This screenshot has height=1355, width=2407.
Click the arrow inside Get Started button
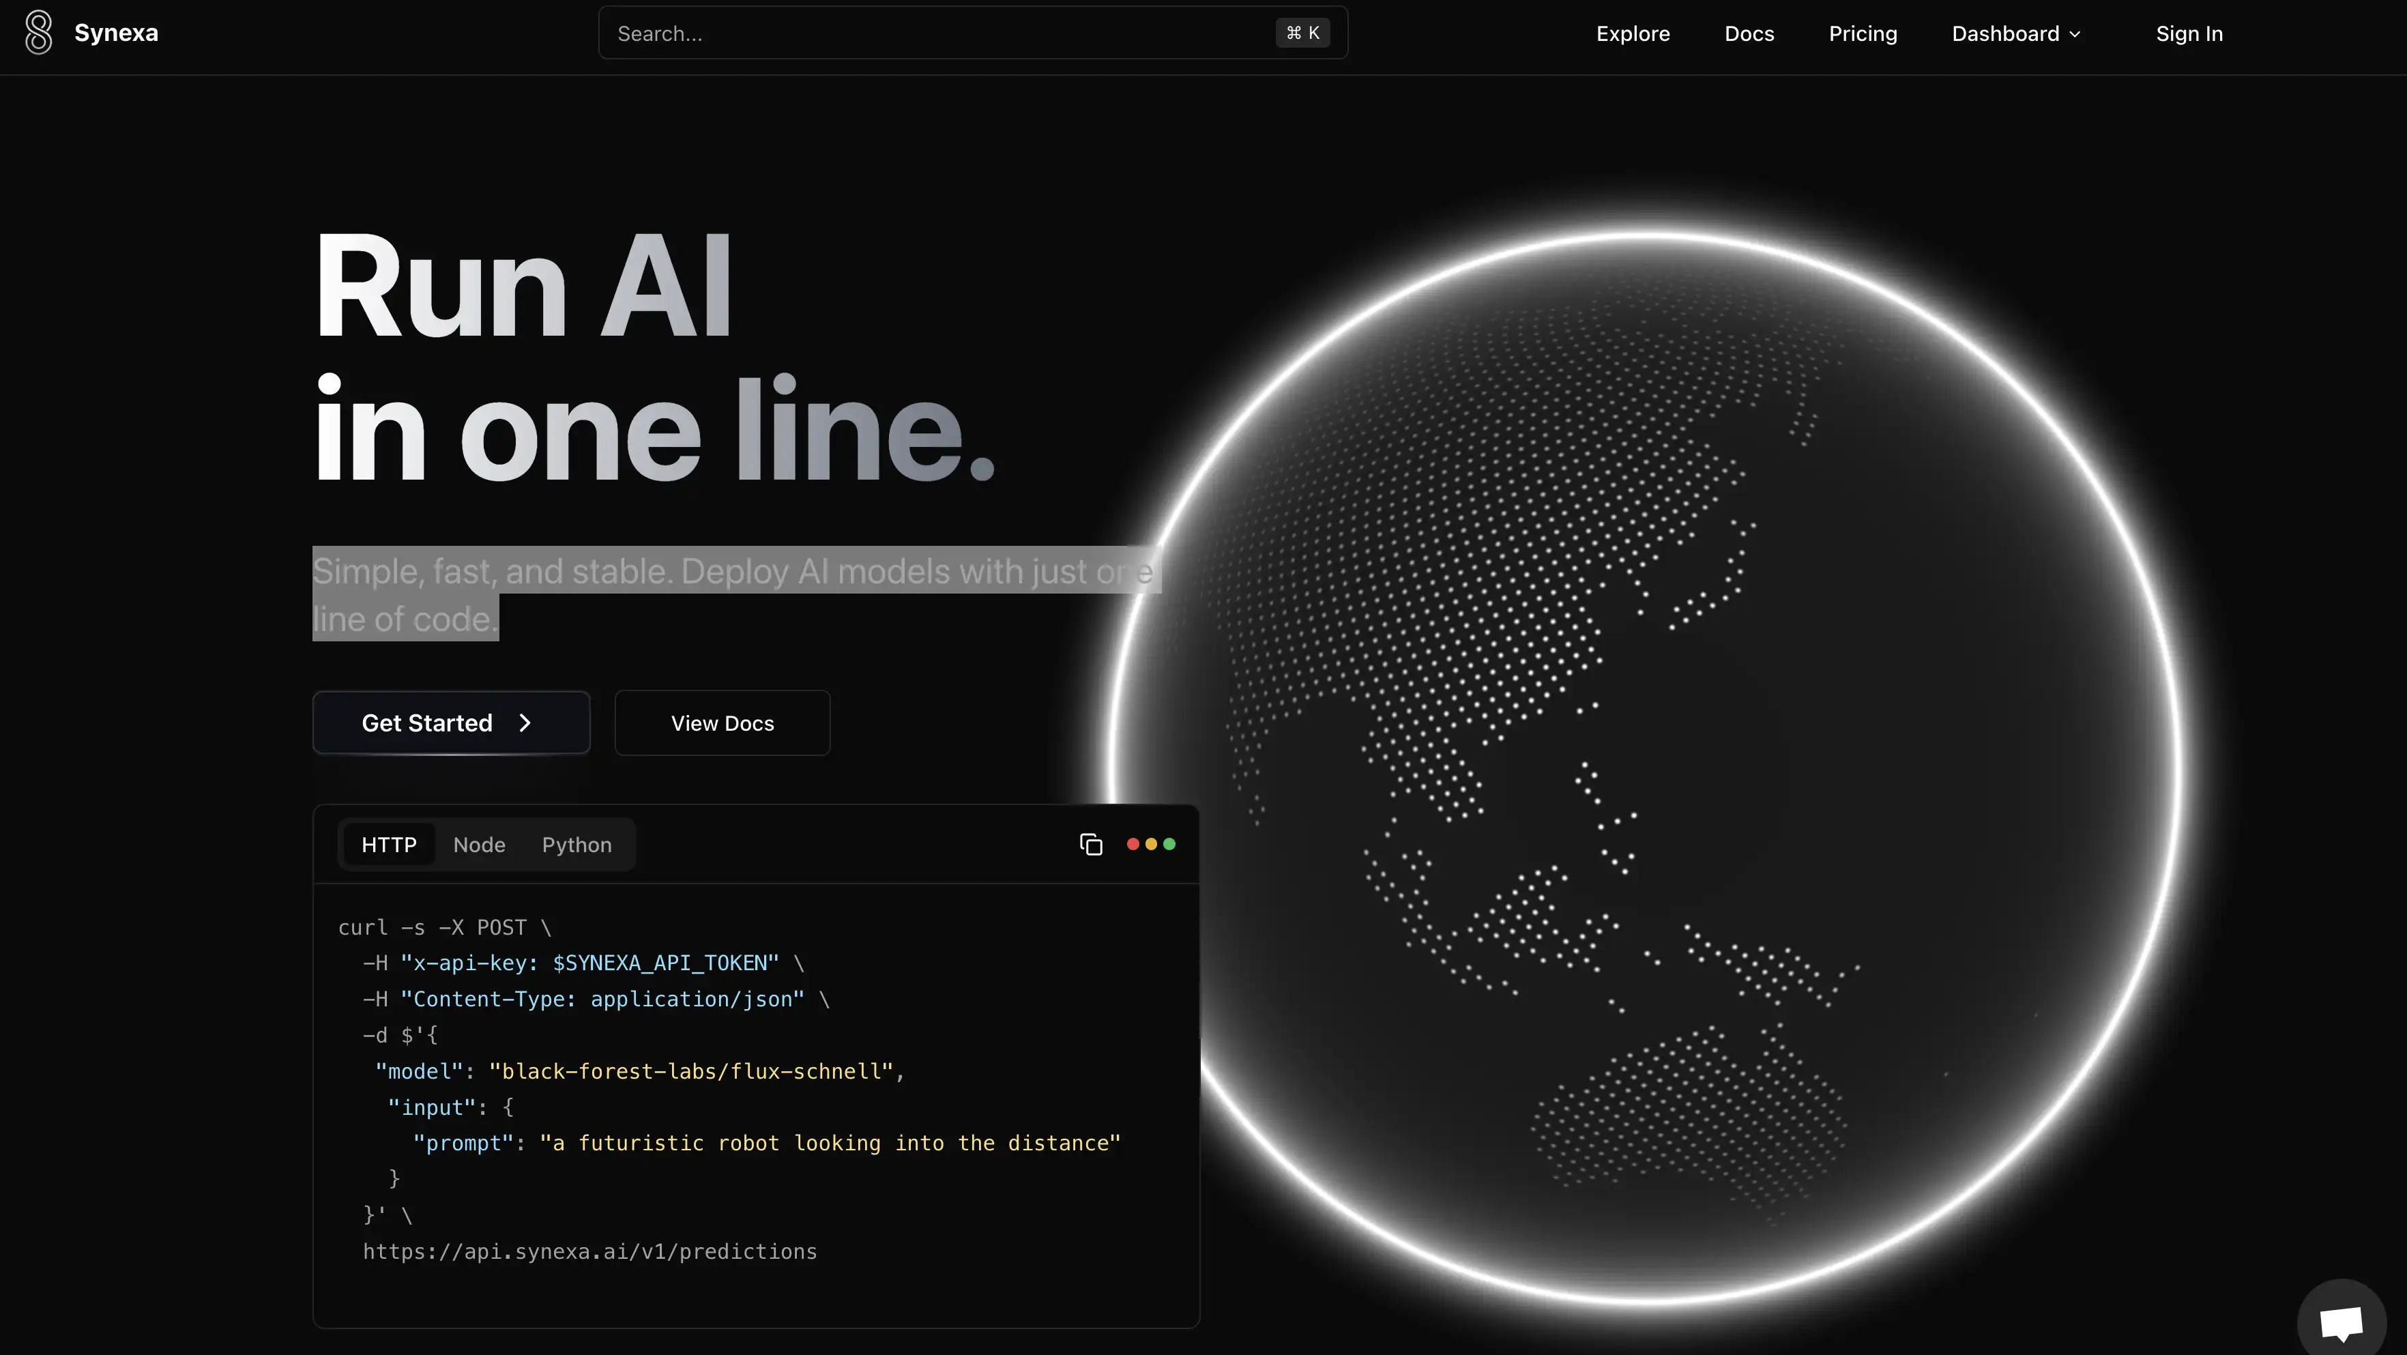point(524,723)
